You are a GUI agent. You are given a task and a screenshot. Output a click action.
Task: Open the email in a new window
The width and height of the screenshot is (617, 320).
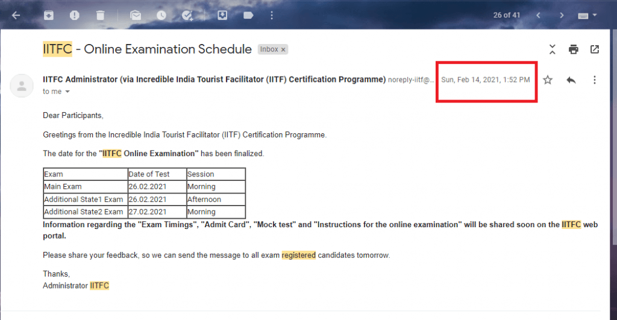point(595,49)
